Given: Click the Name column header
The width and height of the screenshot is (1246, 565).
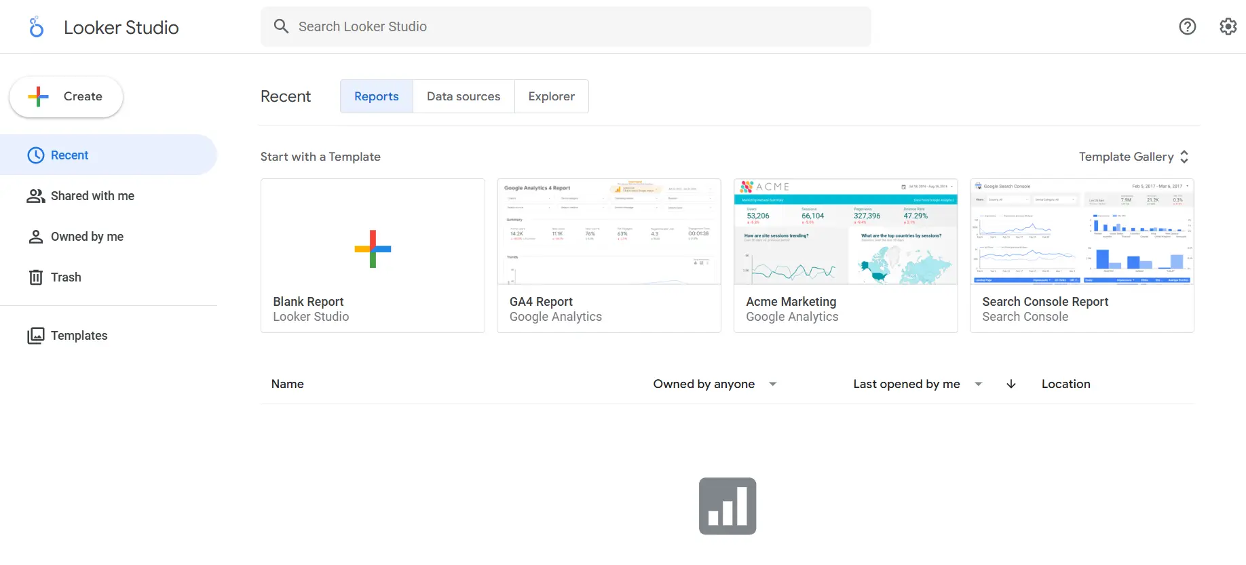Looking at the screenshot, I should (288, 384).
